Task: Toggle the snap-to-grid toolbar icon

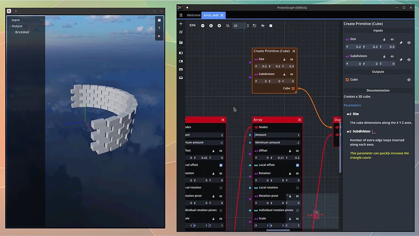Action: tap(227, 25)
